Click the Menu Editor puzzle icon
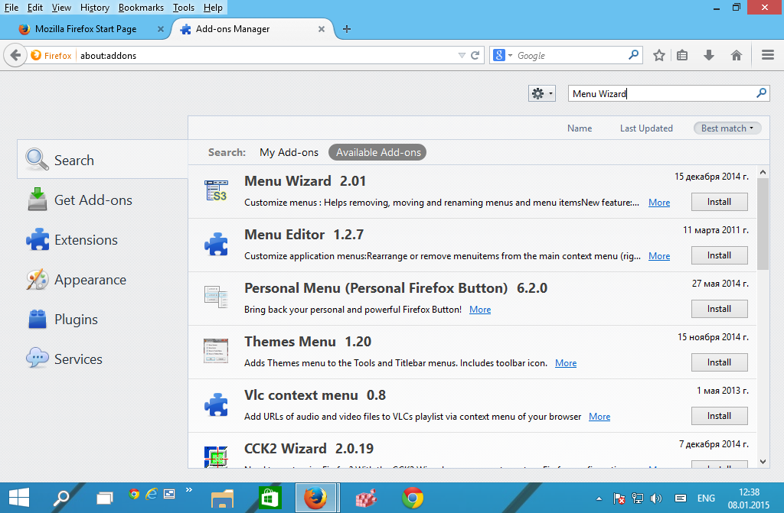This screenshot has height=513, width=784. click(x=216, y=244)
